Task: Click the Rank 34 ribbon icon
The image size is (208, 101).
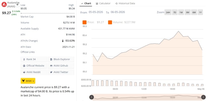Action: (24, 59)
